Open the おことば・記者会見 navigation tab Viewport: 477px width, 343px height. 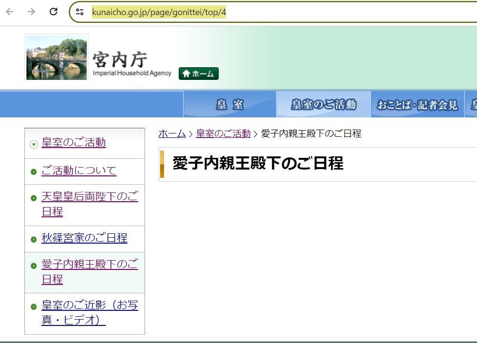tap(417, 104)
